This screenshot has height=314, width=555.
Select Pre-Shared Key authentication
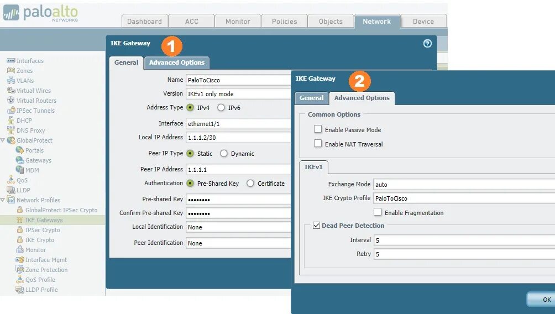tap(190, 183)
